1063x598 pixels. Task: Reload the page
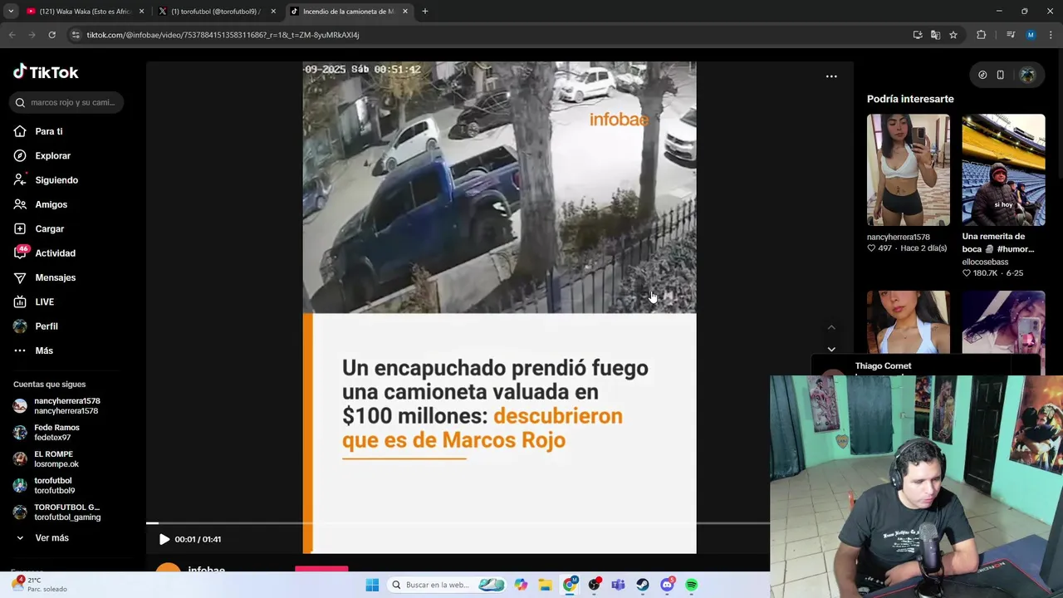[51, 35]
